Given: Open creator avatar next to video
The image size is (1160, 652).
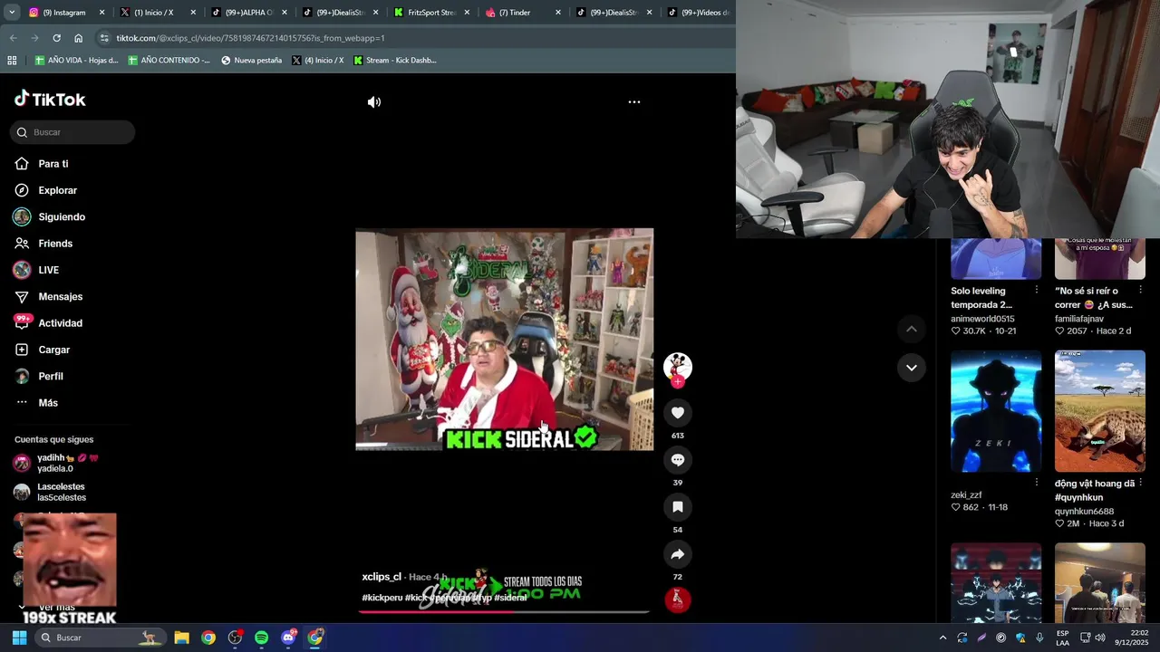Looking at the screenshot, I should pos(677,366).
